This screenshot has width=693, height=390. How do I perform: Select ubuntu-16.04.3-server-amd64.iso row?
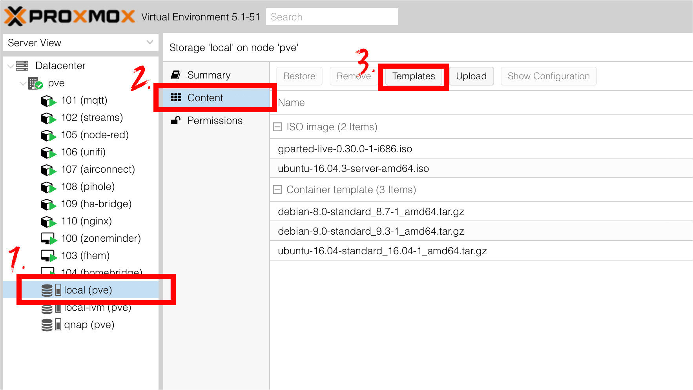pyautogui.click(x=353, y=168)
